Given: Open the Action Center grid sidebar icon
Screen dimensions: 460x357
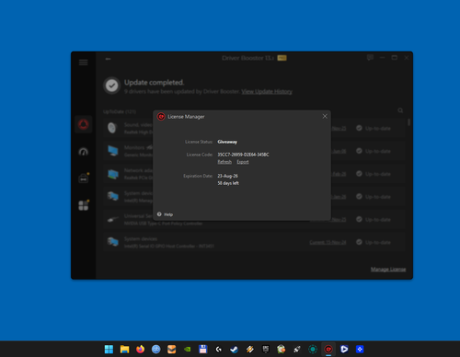Looking at the screenshot, I should tap(84, 205).
